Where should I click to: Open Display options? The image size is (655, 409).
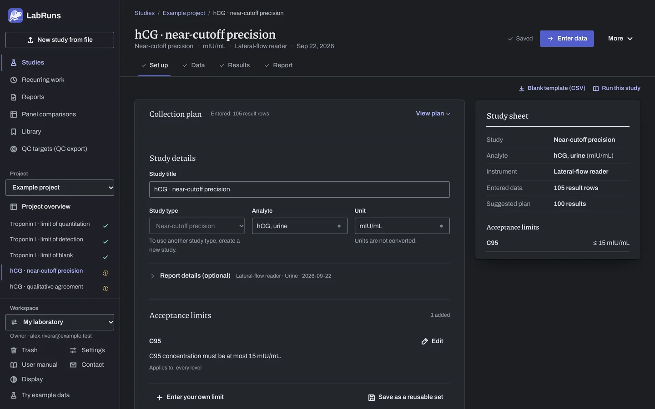click(26, 379)
